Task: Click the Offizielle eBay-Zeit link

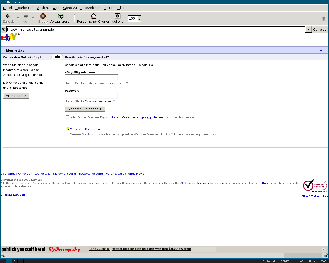Action: click(x=13, y=195)
